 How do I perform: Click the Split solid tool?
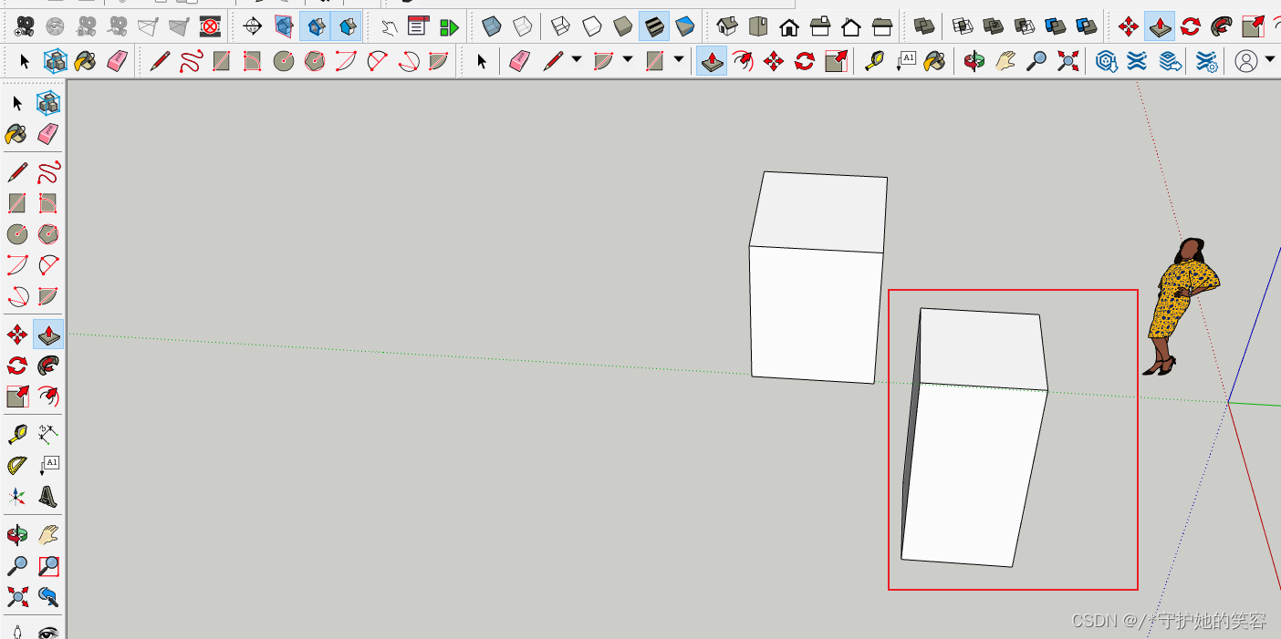[1087, 26]
